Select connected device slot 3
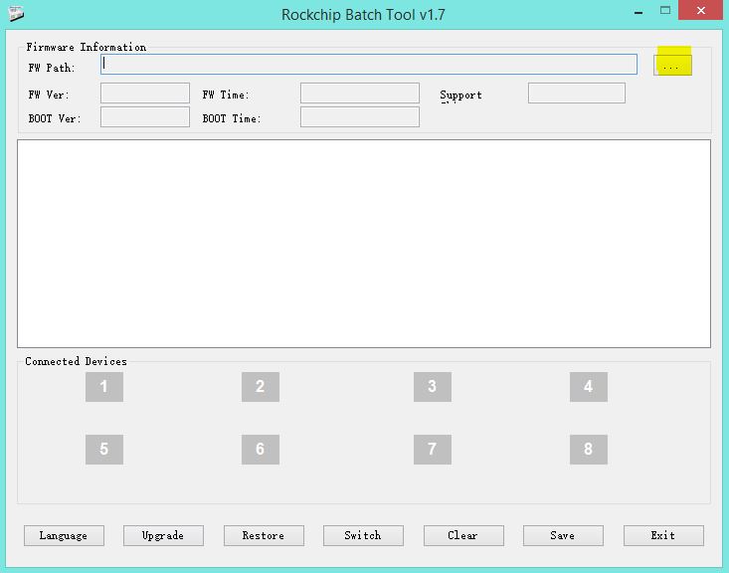The image size is (729, 573). point(433,387)
